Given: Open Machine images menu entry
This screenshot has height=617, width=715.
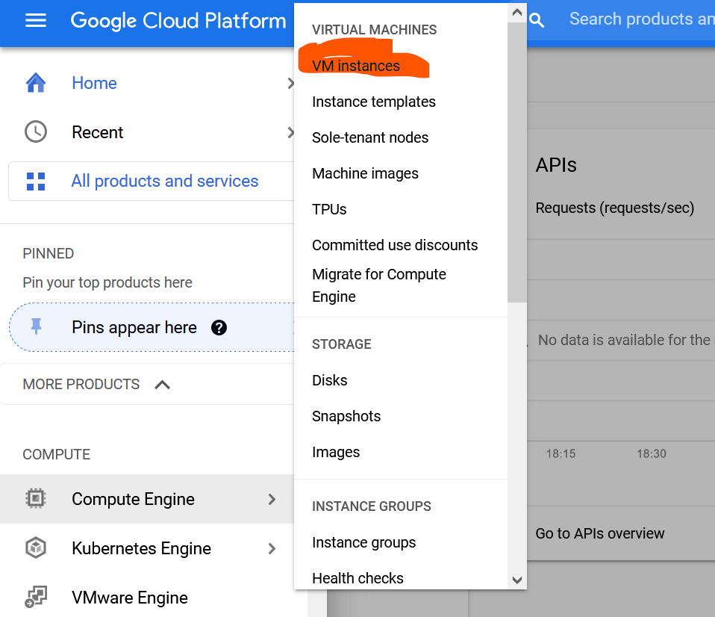Looking at the screenshot, I should [365, 173].
